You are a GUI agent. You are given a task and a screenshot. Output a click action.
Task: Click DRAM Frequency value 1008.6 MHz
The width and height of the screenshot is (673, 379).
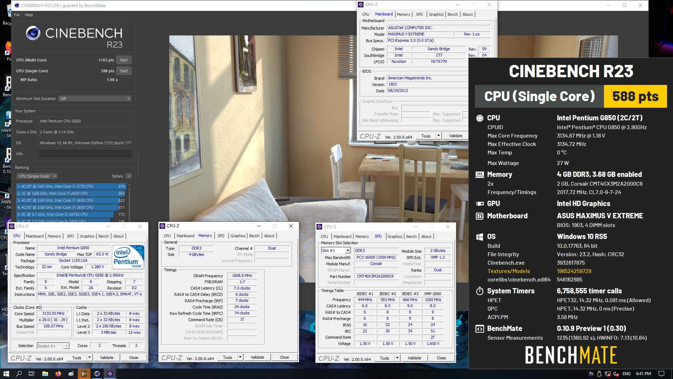[x=242, y=276]
